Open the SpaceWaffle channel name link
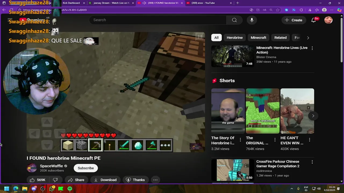 (51, 166)
